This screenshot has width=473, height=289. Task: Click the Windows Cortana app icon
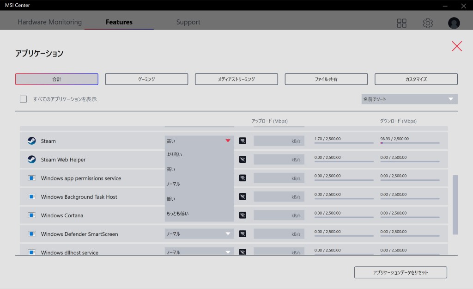(31, 215)
